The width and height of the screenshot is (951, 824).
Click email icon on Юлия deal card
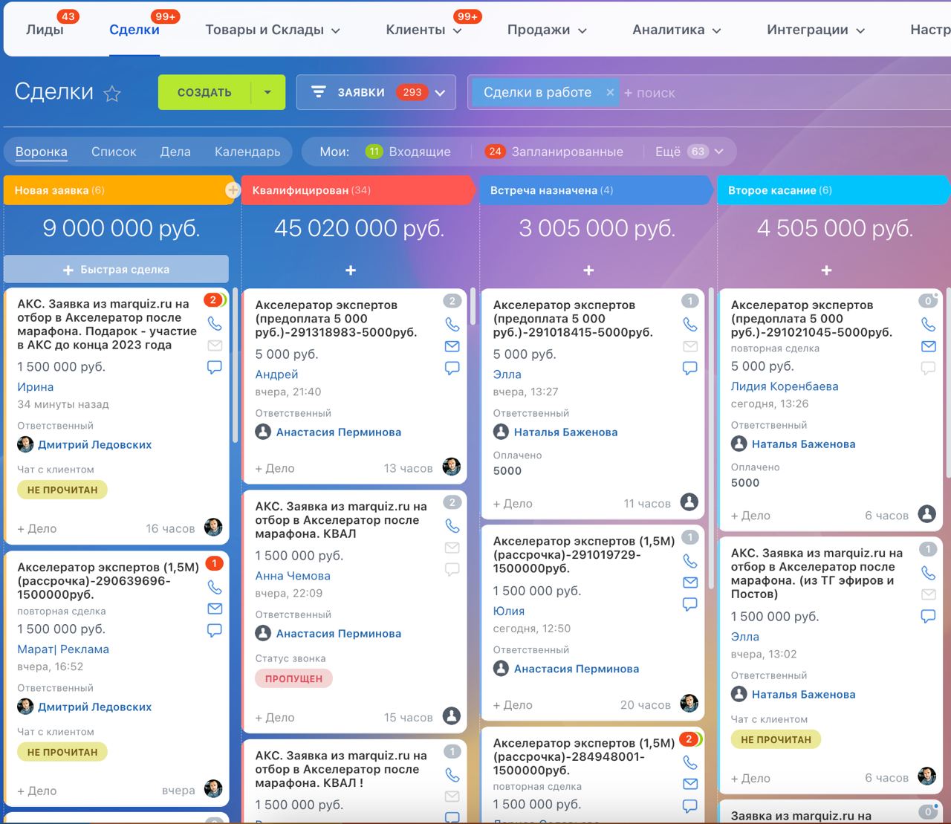pos(690,583)
